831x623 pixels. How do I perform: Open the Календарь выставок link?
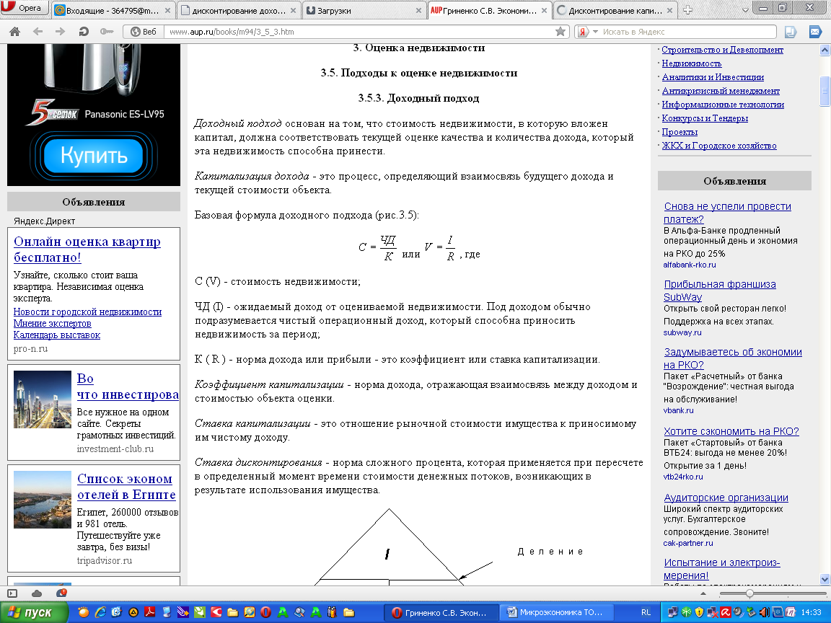tap(57, 335)
